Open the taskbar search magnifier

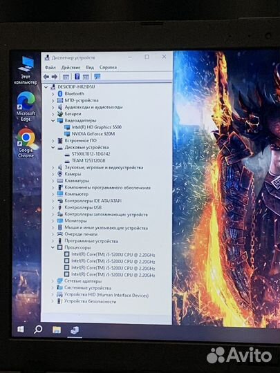coord(38,329)
